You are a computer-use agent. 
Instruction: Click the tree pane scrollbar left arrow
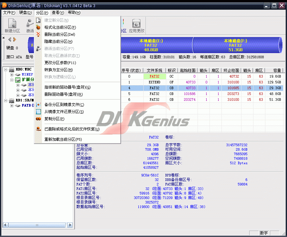tap(6, 225)
